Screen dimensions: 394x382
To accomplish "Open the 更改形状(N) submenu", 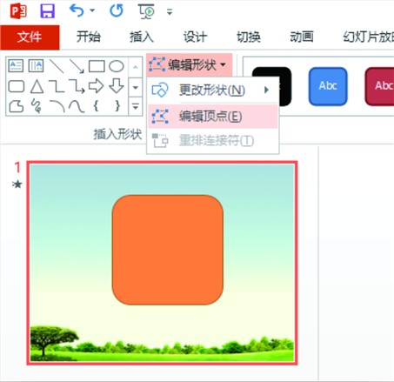I will 212,90.
